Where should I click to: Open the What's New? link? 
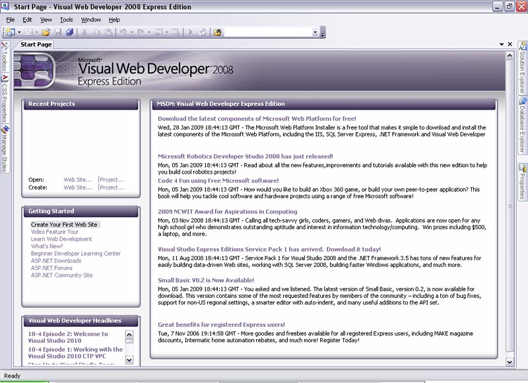coord(47,246)
